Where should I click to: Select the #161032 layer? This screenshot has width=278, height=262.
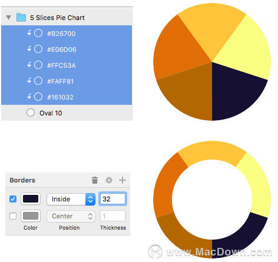click(67, 97)
